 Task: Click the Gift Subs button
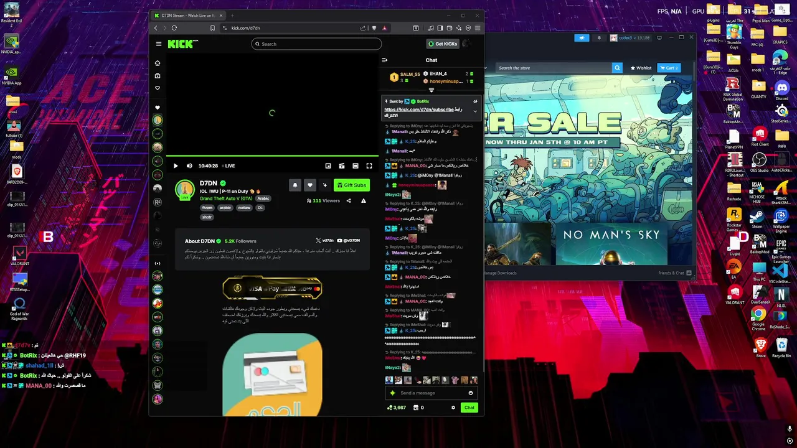(x=352, y=185)
